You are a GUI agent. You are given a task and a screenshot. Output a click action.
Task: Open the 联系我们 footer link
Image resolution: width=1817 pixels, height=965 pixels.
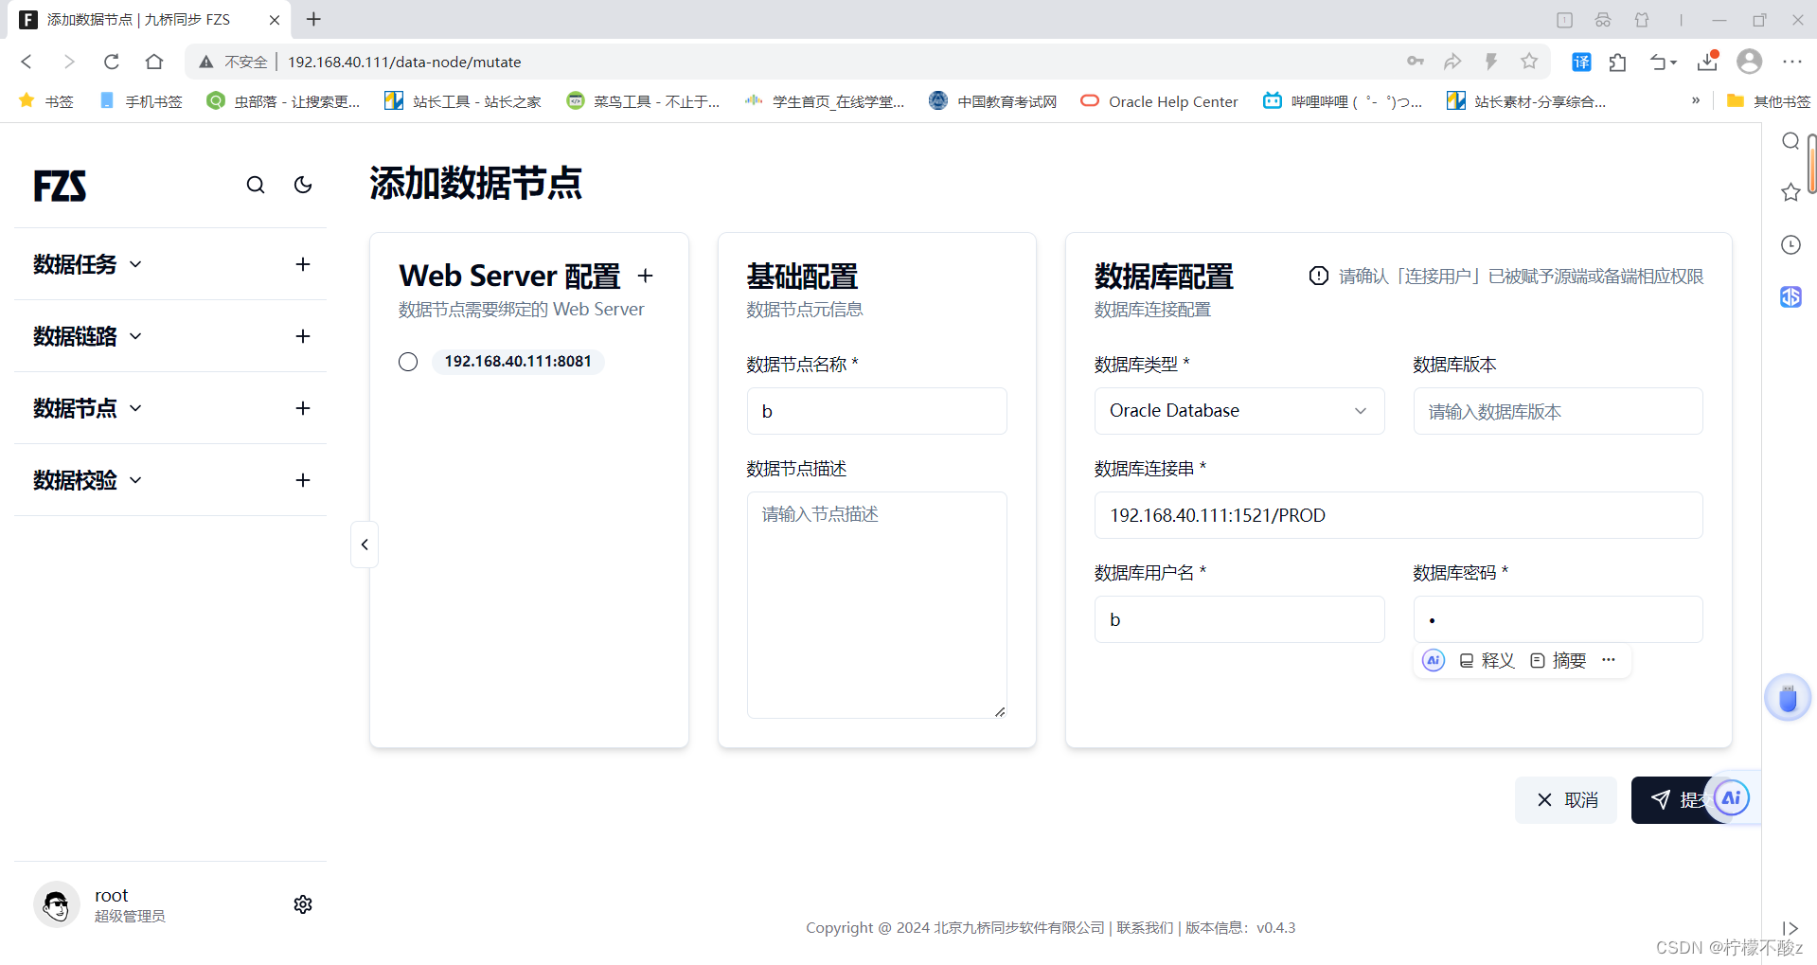click(x=1143, y=927)
